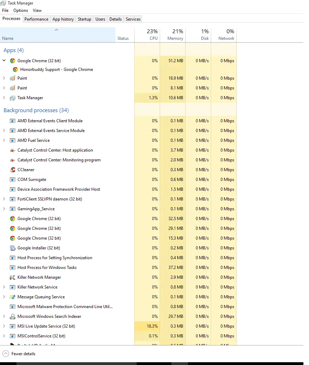Expand the MSIControlService entry
Screen dimensions: 309x365
(x=4, y=336)
